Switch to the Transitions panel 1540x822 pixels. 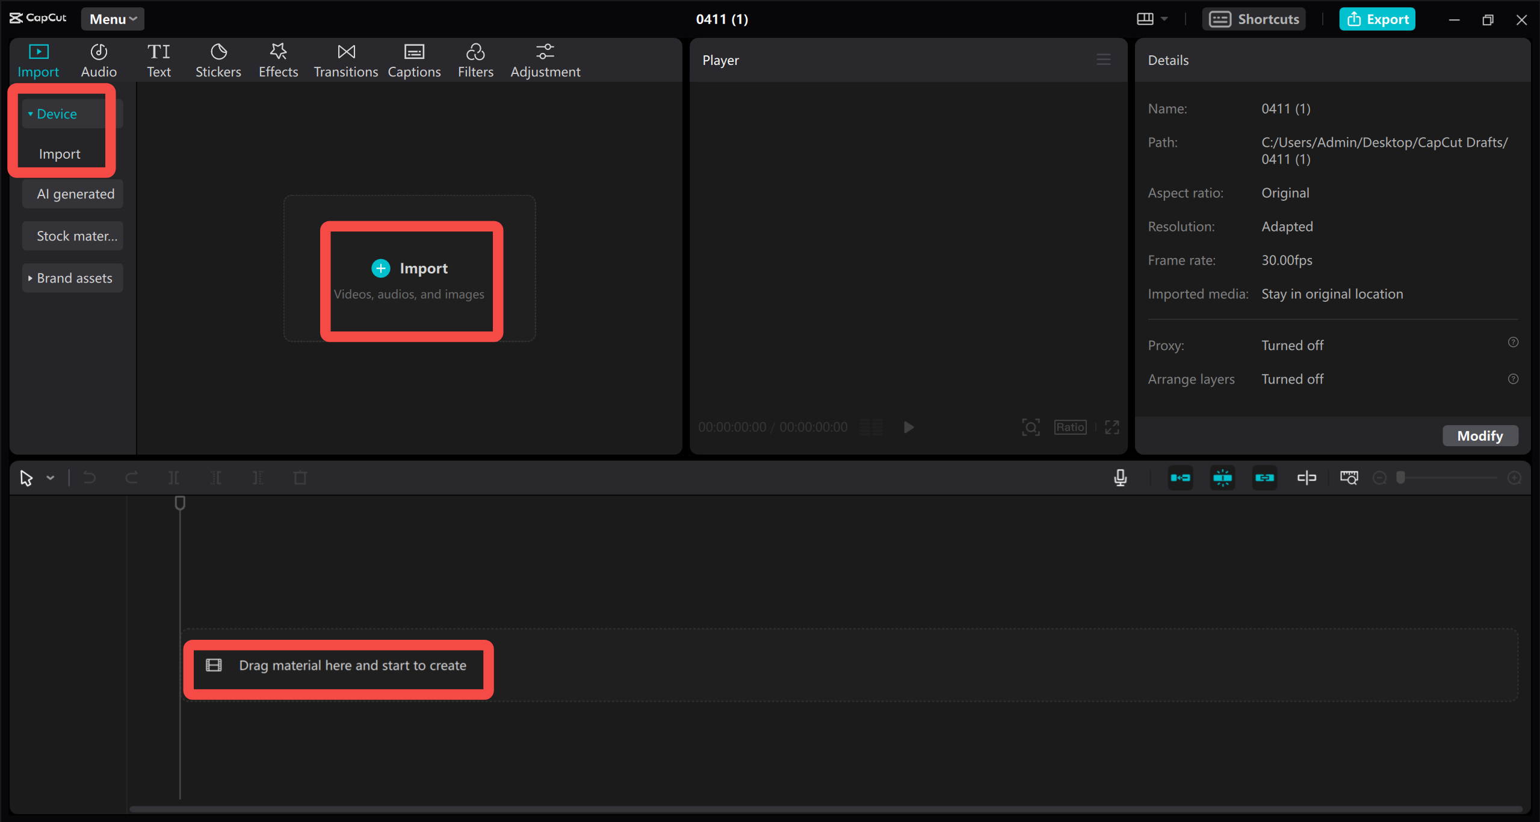[x=345, y=59]
